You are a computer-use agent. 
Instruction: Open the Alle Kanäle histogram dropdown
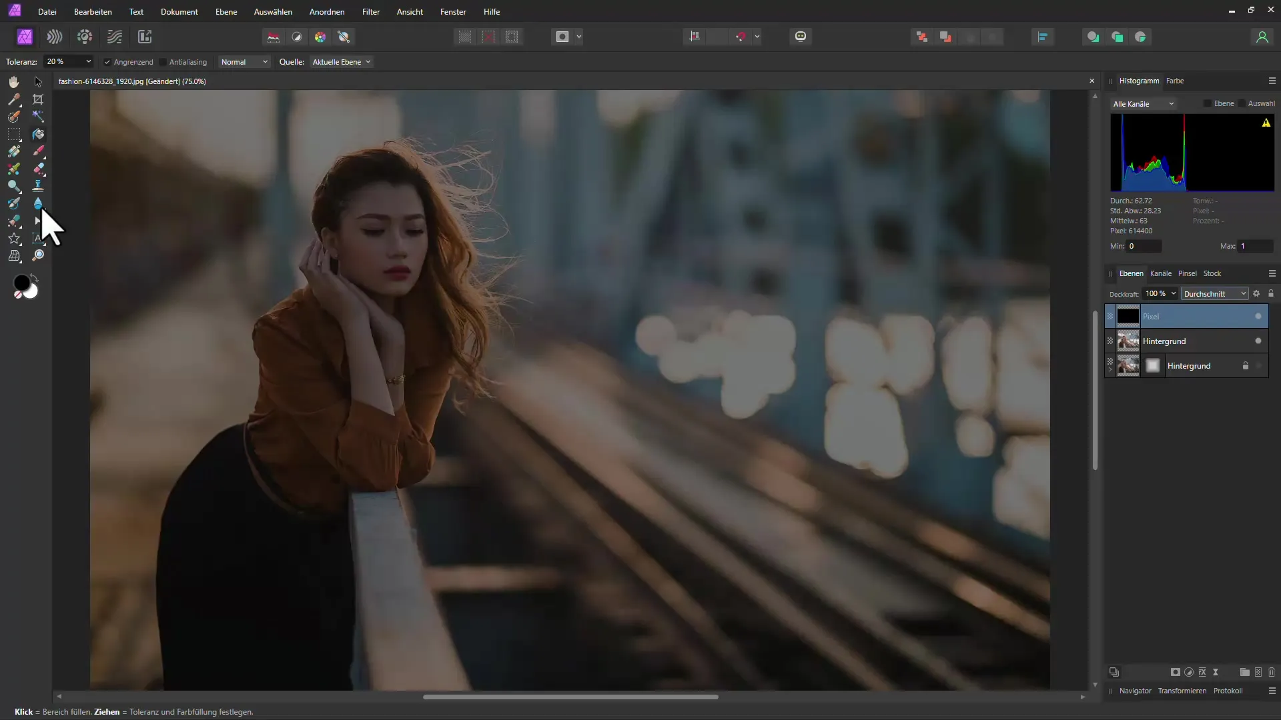tap(1143, 104)
